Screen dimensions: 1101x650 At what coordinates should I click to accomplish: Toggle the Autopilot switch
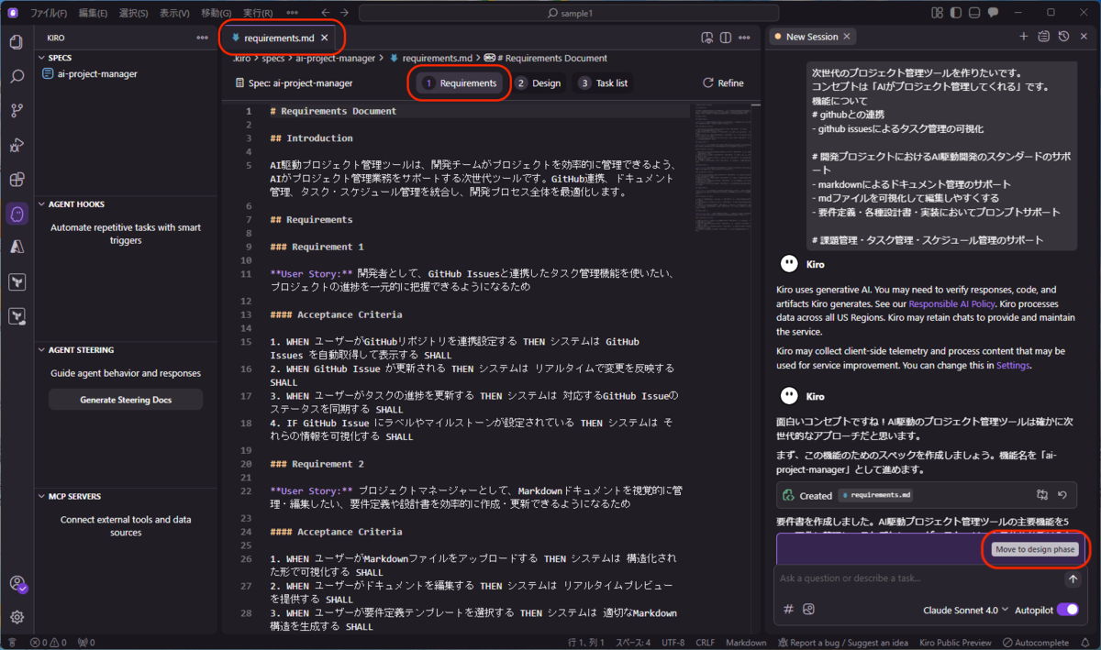pos(1068,610)
